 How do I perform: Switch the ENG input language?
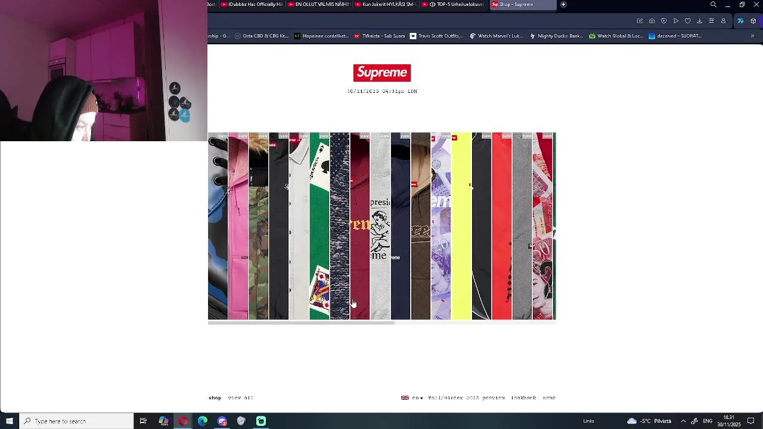(x=708, y=421)
